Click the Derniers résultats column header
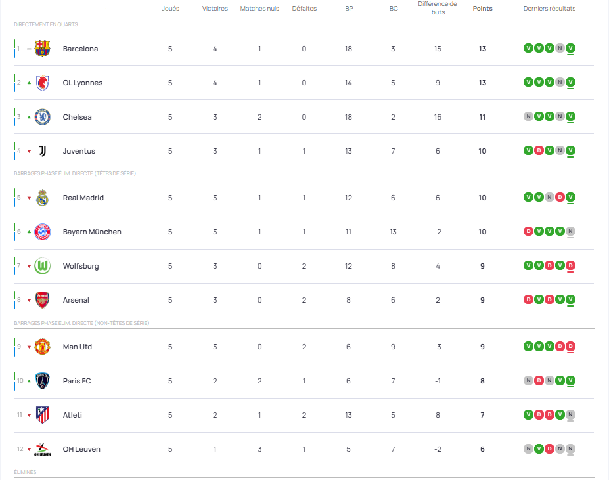This screenshot has height=480, width=609. [x=549, y=9]
